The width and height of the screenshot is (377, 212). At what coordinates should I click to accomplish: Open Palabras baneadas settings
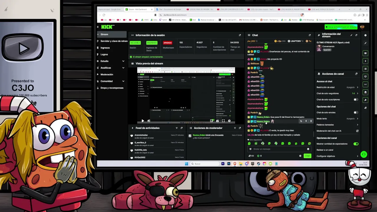pos(338,125)
